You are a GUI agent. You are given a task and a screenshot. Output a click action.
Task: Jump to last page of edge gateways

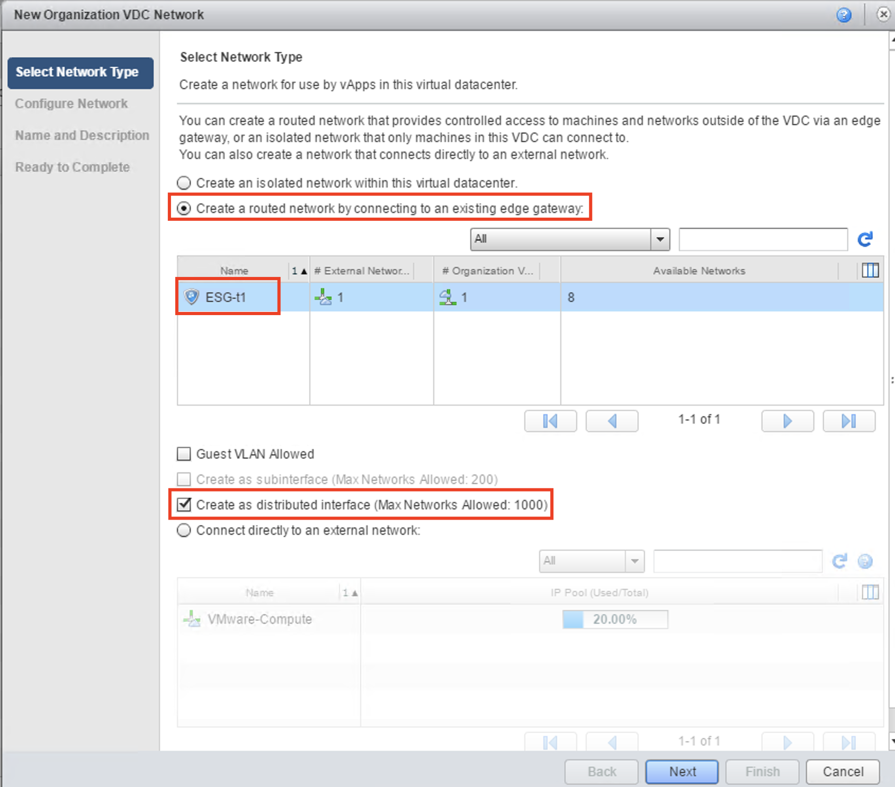(848, 421)
